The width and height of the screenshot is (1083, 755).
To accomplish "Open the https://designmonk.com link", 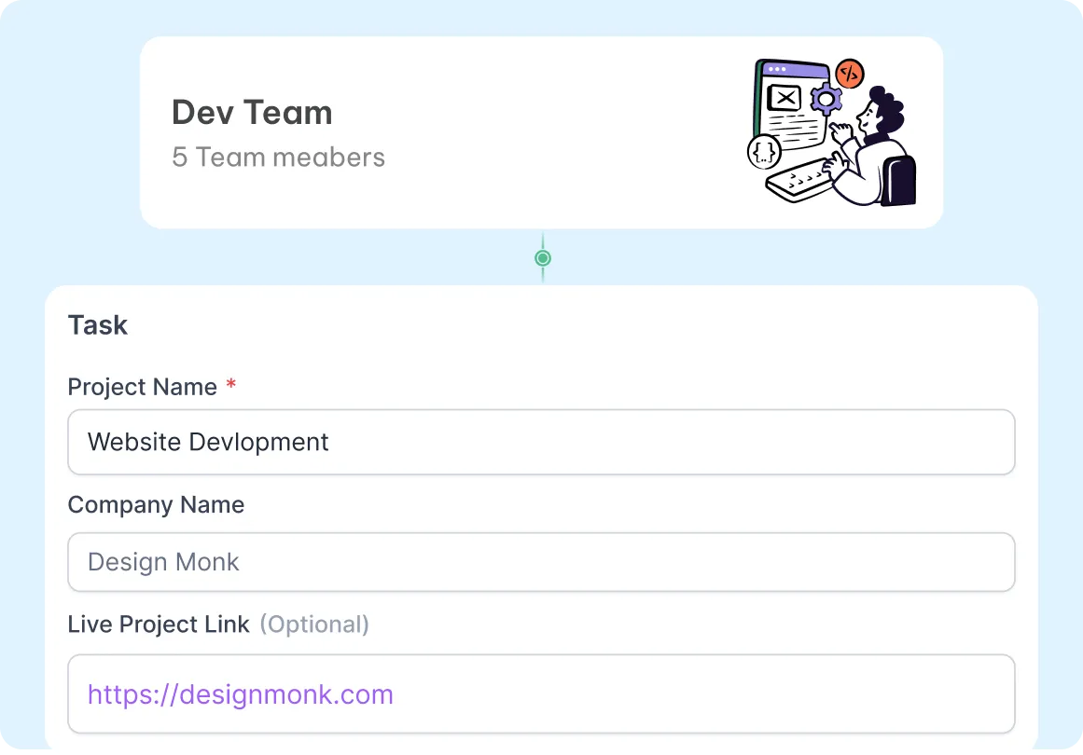I will tap(239, 694).
